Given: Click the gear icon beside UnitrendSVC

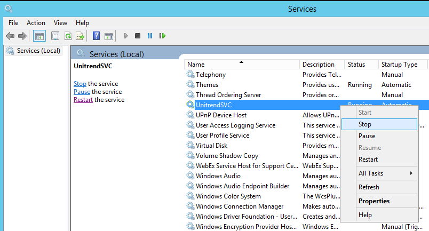Looking at the screenshot, I should click(190, 105).
